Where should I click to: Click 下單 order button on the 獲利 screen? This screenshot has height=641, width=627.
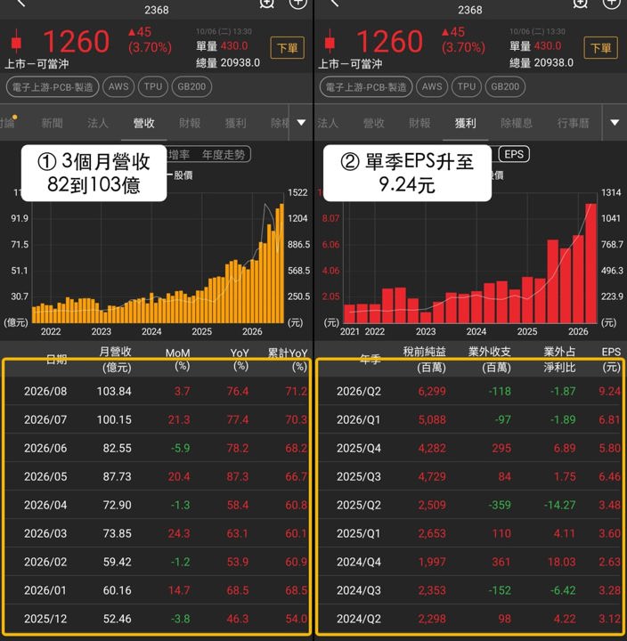point(600,48)
